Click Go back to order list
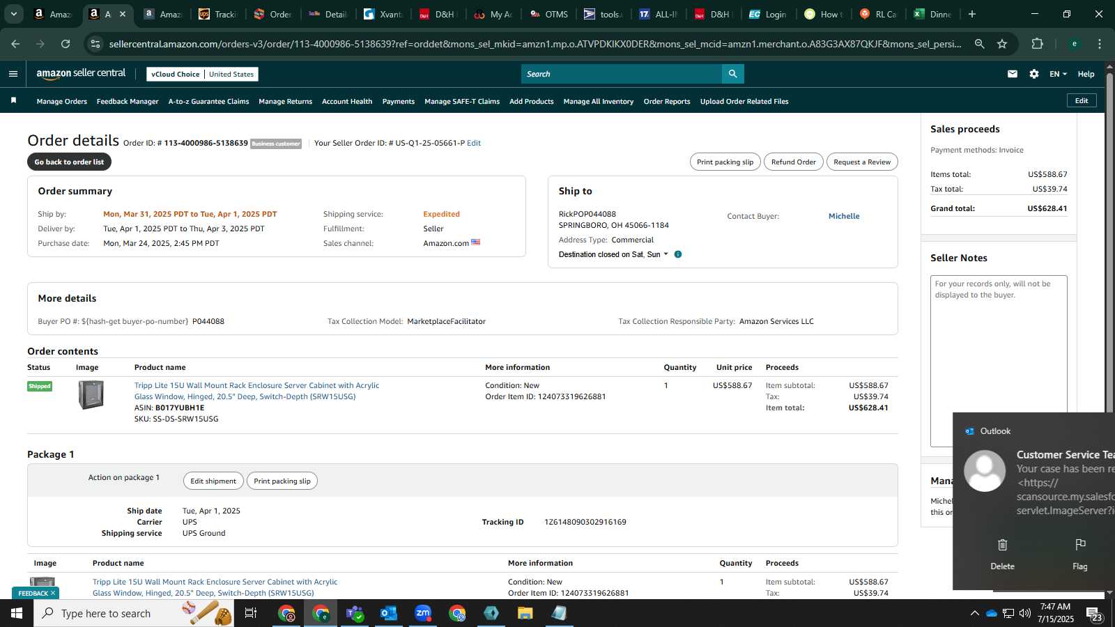This screenshot has height=627, width=1115. (x=69, y=162)
